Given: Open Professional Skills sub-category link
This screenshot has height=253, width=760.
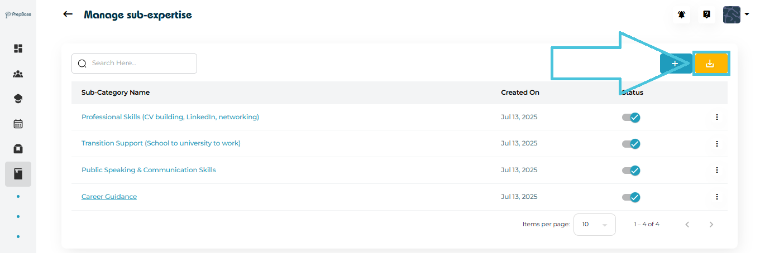Looking at the screenshot, I should tap(170, 117).
